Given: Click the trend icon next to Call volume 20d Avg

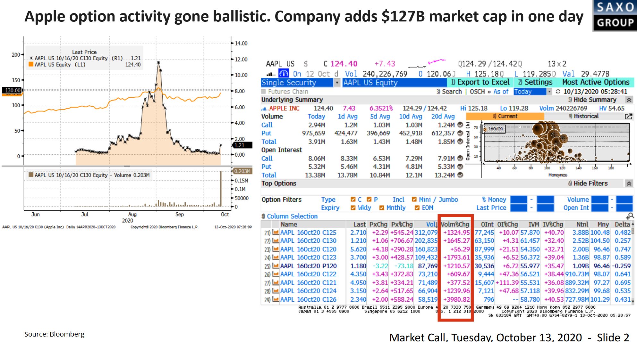Looking at the screenshot, I should 460,125.
